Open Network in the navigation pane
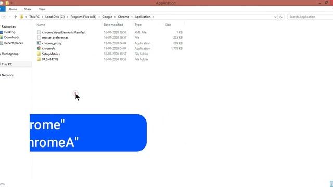The width and height of the screenshot is (333, 187). 7,75
